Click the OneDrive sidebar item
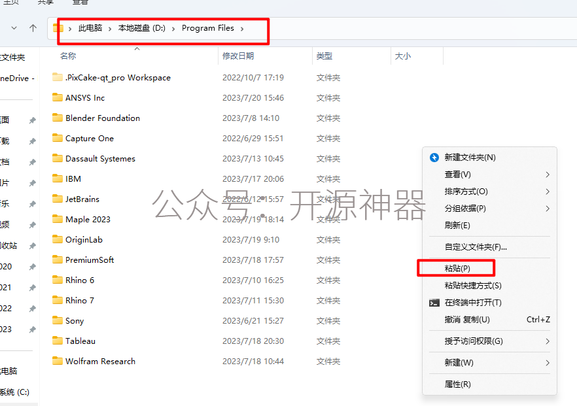 tap(17, 78)
